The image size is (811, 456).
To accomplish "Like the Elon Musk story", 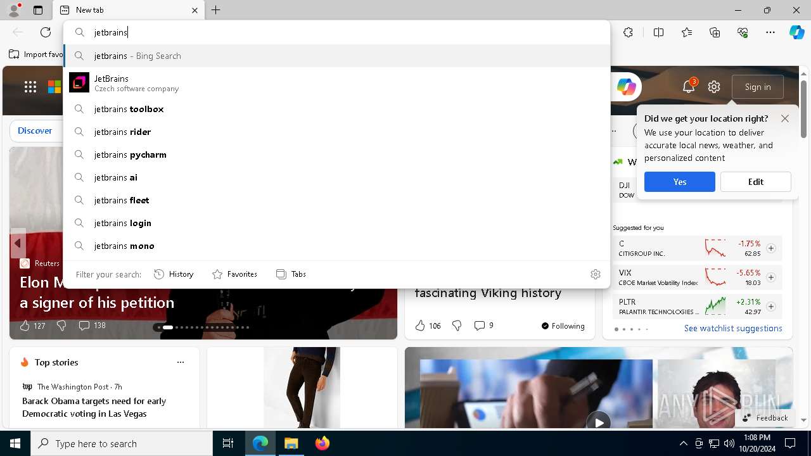I will pyautogui.click(x=32, y=326).
